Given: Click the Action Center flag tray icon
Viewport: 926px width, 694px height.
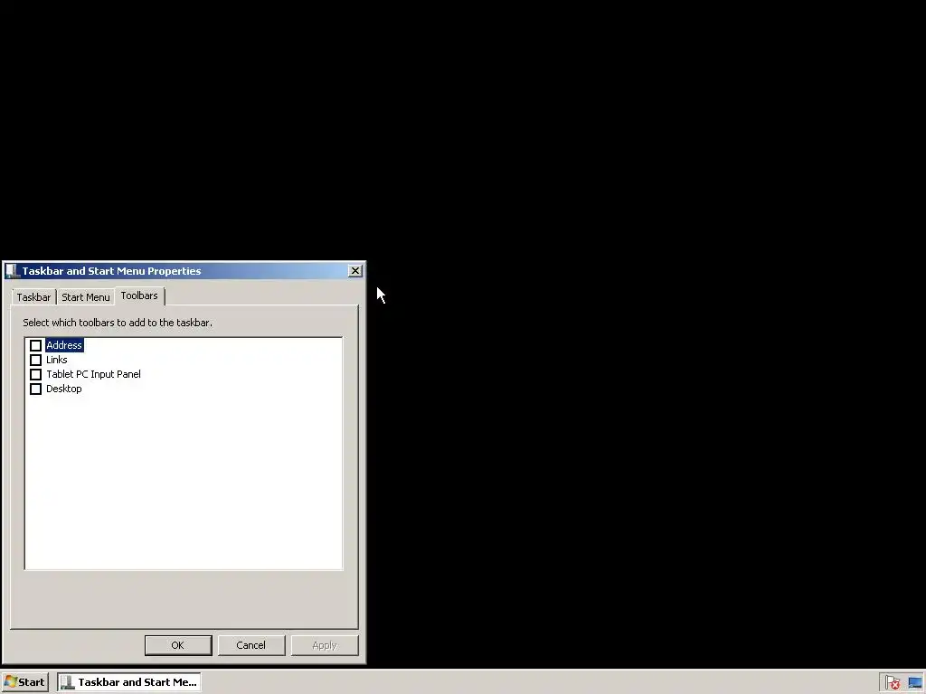Looking at the screenshot, I should [x=893, y=683].
